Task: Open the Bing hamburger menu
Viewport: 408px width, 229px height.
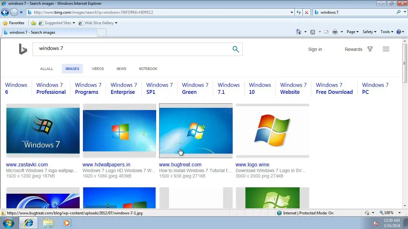Action: pyautogui.click(x=386, y=49)
